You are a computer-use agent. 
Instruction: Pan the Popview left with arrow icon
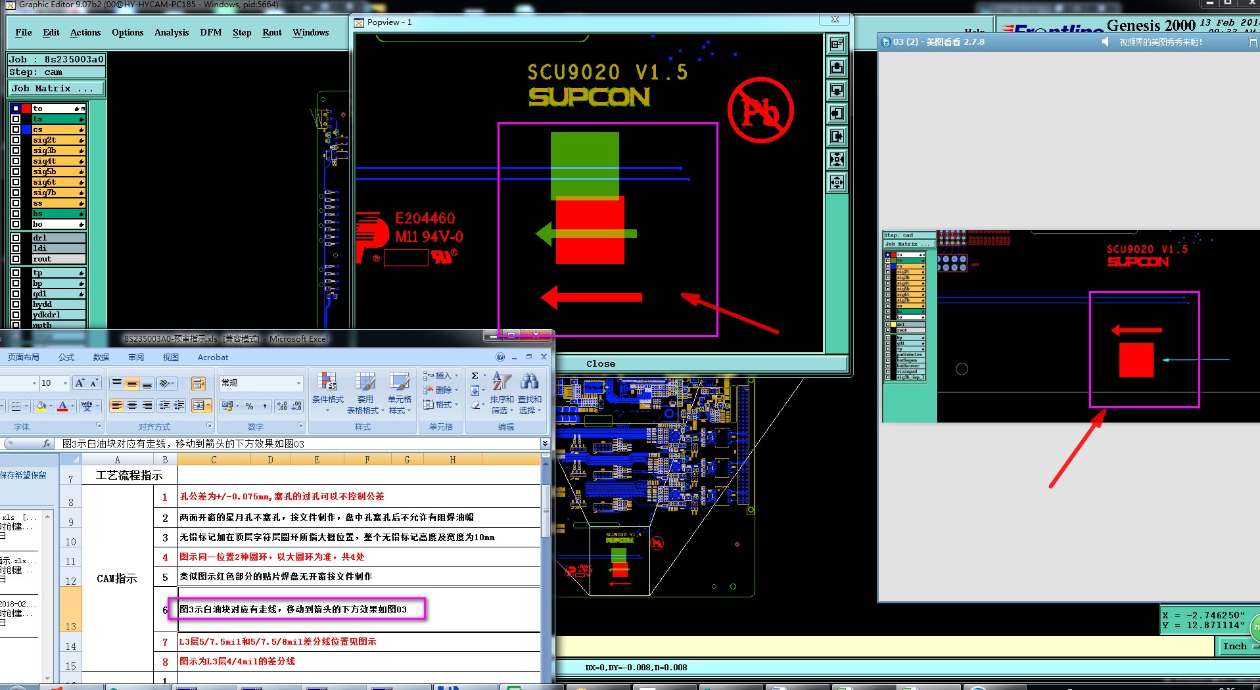(x=837, y=114)
